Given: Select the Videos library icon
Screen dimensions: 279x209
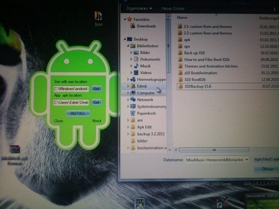Looking at the screenshot, I should coord(136,73).
